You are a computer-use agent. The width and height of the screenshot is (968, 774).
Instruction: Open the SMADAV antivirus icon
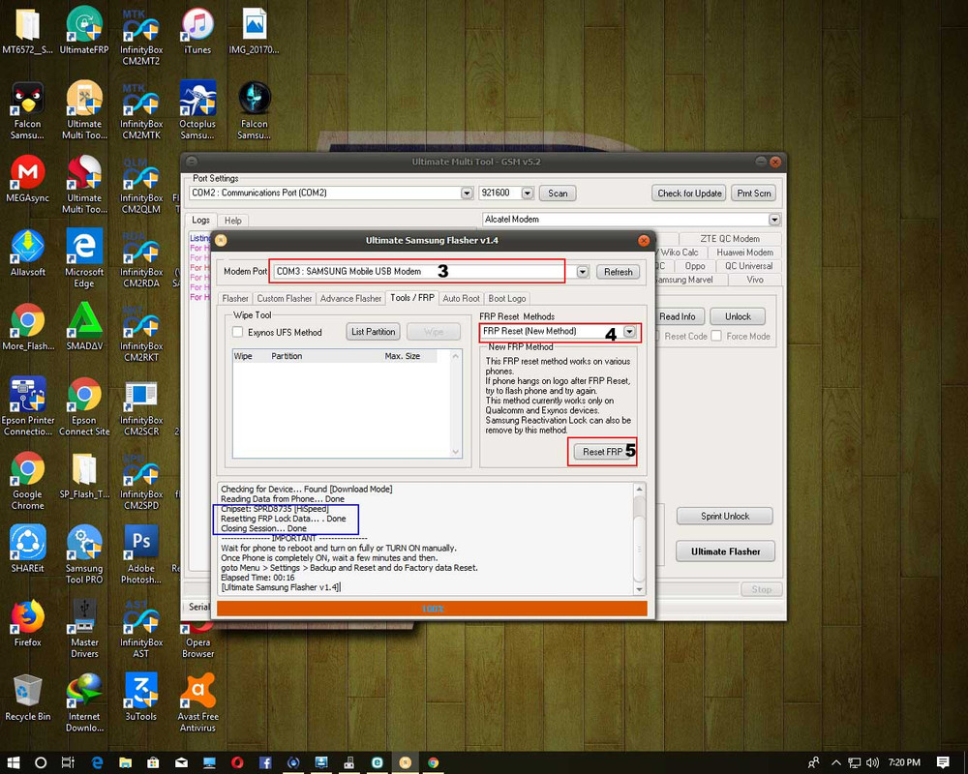click(x=84, y=326)
